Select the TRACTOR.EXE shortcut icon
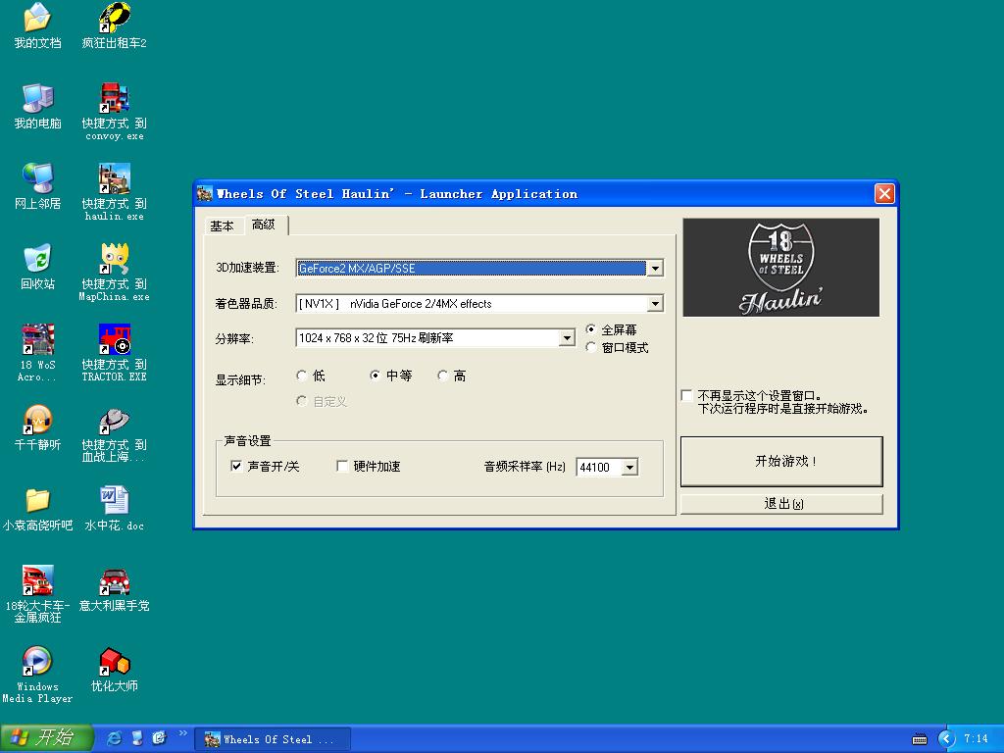 pyautogui.click(x=115, y=340)
